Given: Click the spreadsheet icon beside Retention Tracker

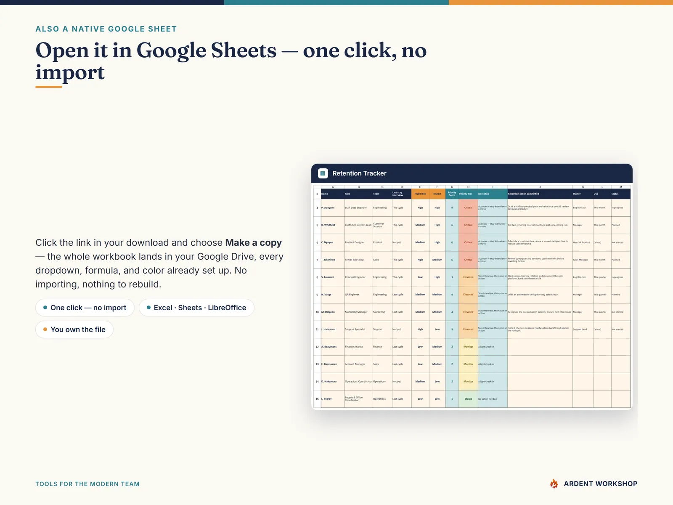Looking at the screenshot, I should point(323,173).
